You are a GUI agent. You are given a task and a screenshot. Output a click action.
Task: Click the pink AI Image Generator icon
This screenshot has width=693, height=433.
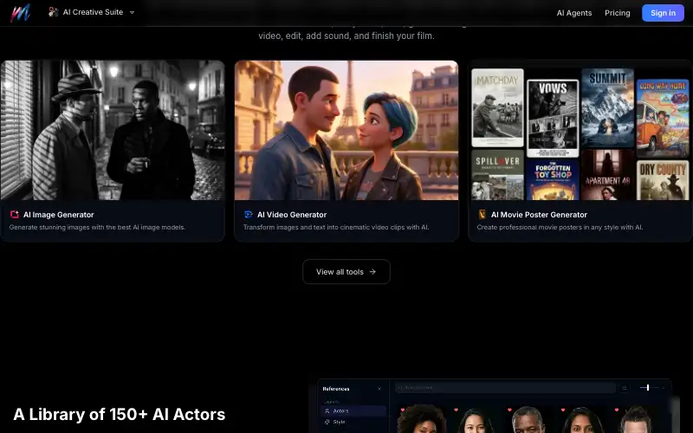(x=14, y=214)
